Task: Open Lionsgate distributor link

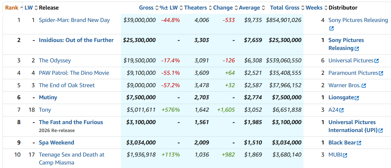Action: pos(341,97)
